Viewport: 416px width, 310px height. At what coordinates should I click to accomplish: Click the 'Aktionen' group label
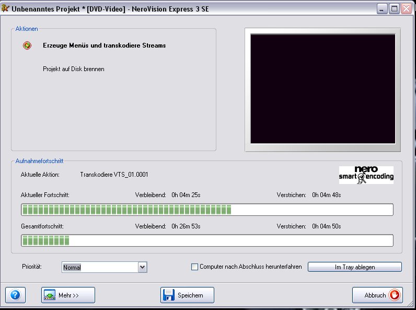pos(27,29)
